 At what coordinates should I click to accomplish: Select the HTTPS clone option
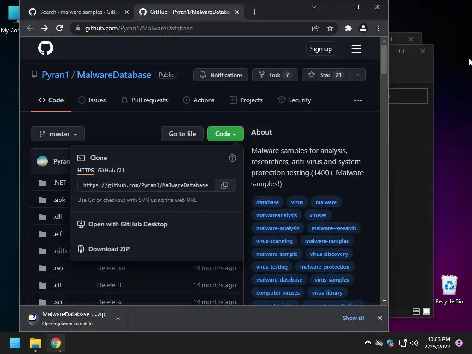(x=85, y=171)
